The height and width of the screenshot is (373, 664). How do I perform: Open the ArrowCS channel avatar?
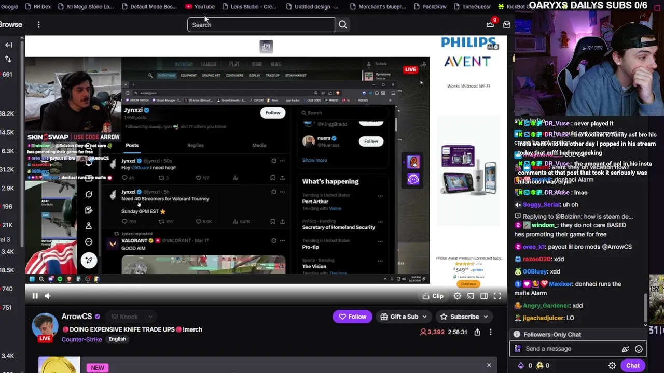(45, 326)
